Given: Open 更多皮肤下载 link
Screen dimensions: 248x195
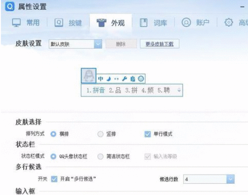Looking at the screenshot, I should pos(160,43).
